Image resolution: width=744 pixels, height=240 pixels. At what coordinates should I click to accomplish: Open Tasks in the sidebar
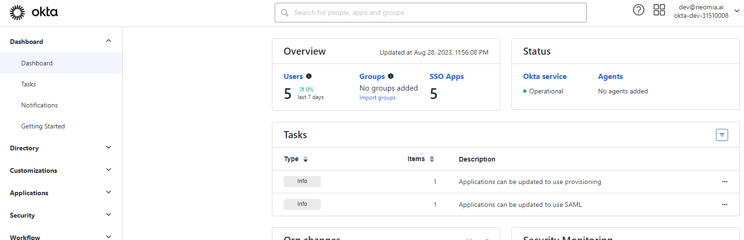(29, 84)
